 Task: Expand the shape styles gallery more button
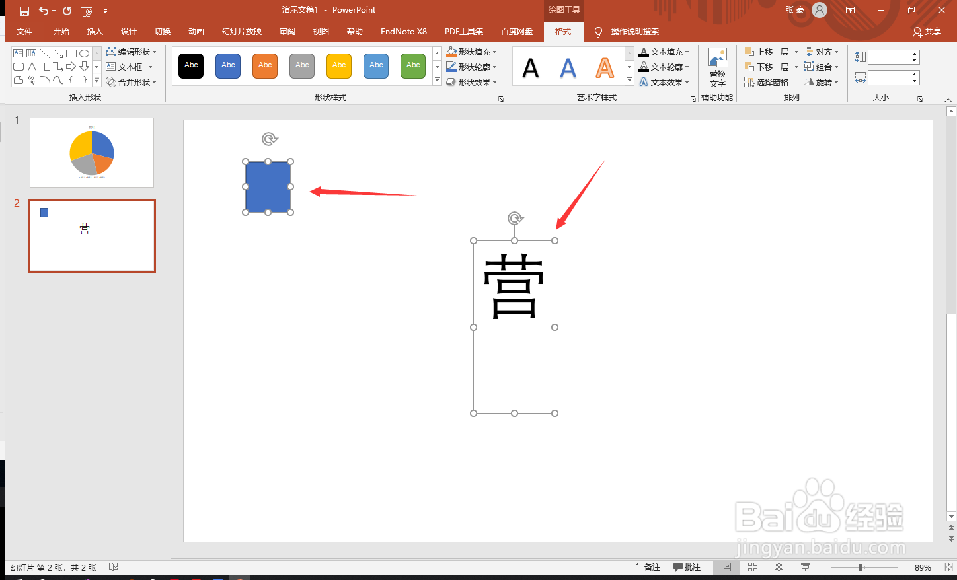click(x=437, y=80)
